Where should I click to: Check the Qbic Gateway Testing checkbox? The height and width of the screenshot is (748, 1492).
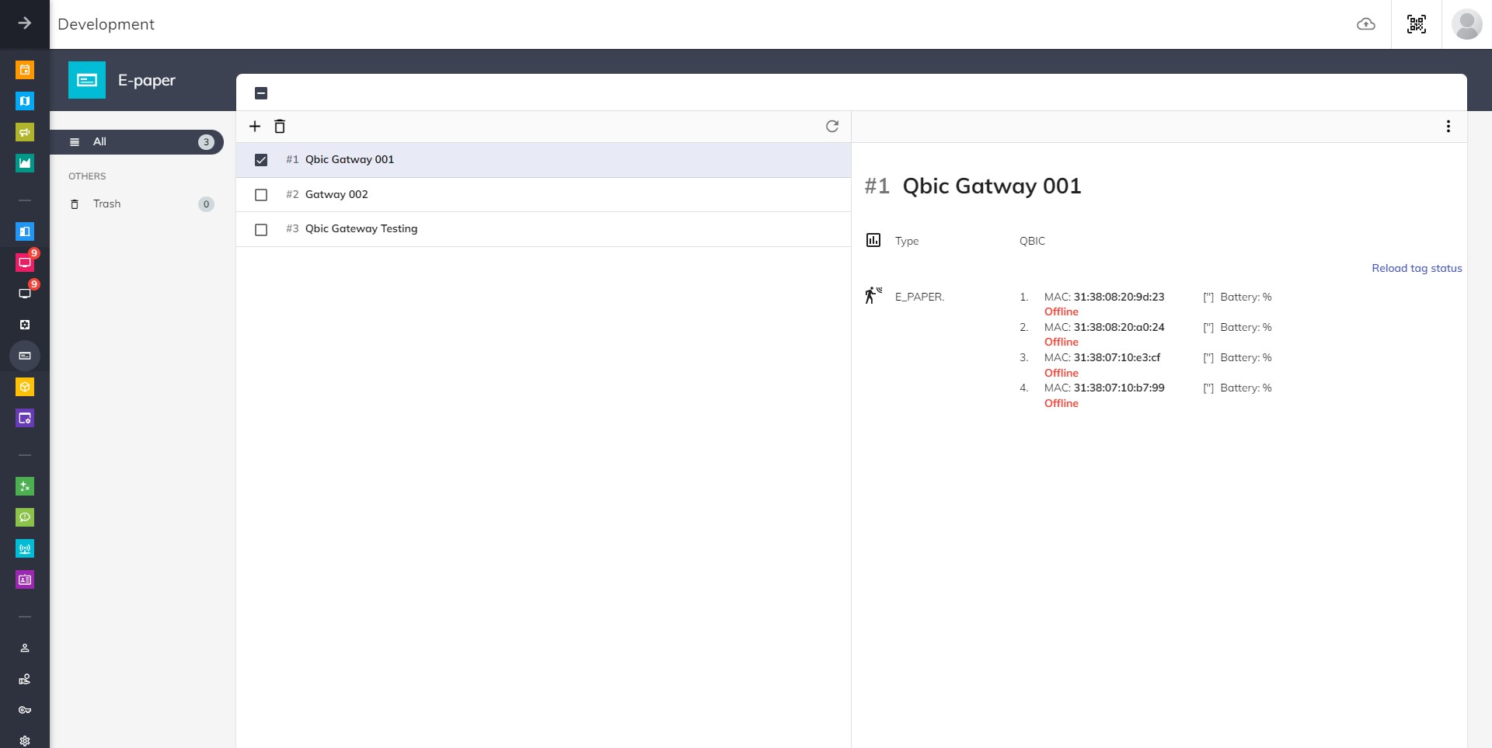[261, 230]
